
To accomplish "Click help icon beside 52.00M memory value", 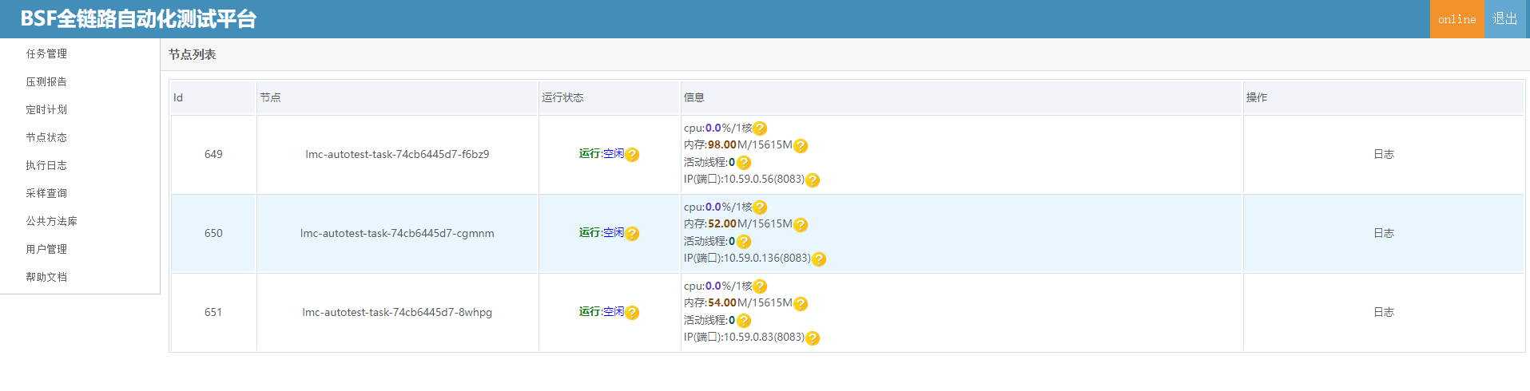I will (801, 225).
